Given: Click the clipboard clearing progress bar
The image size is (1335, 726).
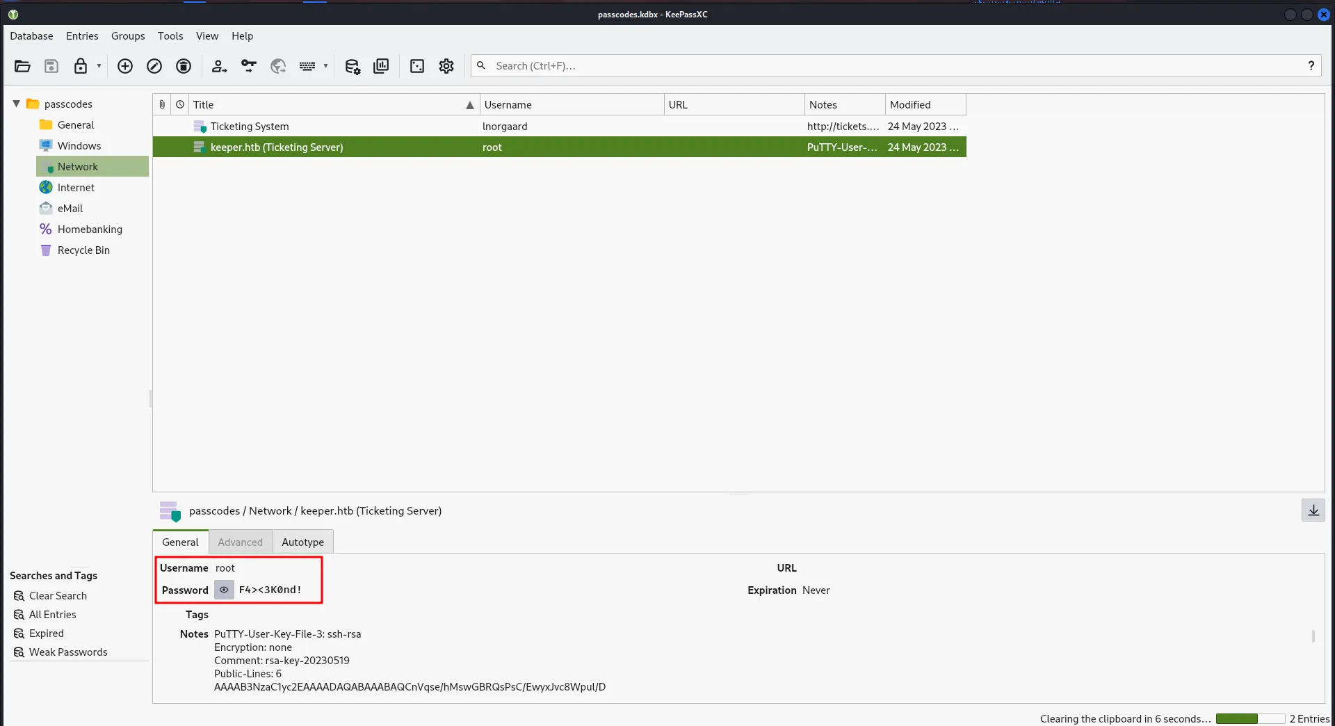Looking at the screenshot, I should pos(1250,718).
